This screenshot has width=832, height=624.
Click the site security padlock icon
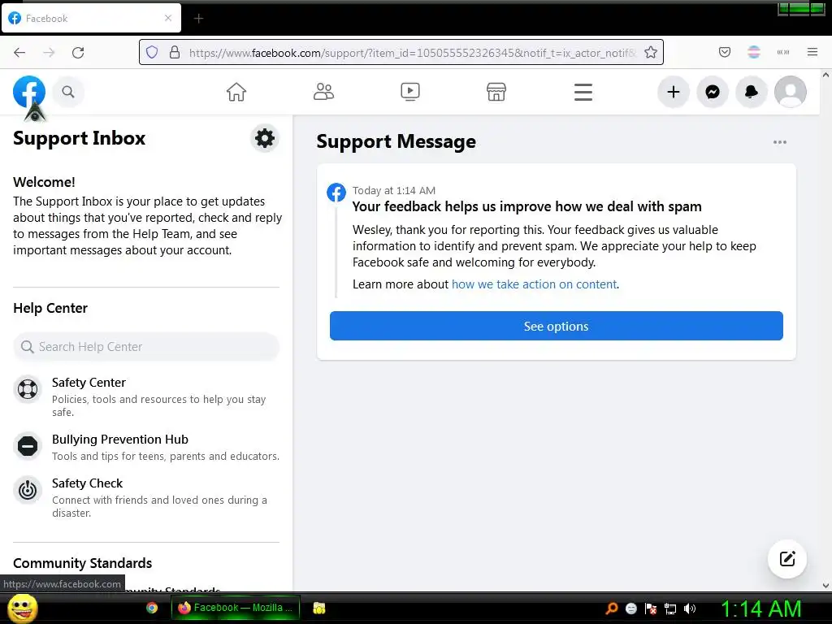click(x=175, y=52)
